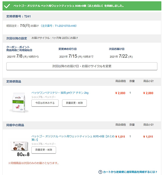Click 数量変更・削除 for the cat food
Viewport: 164px width, 175px height.
click(74, 103)
